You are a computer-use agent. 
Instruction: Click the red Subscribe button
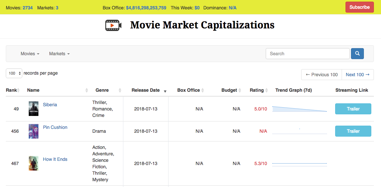tap(359, 7)
